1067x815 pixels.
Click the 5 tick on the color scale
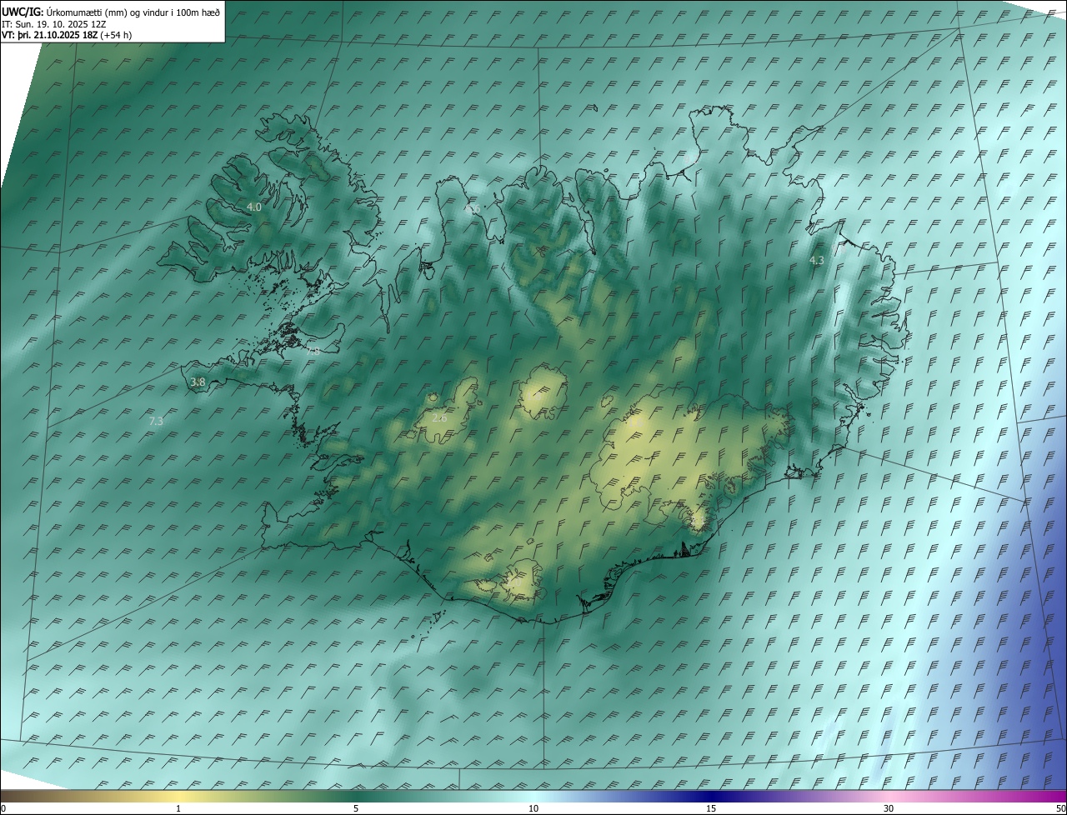tap(356, 808)
